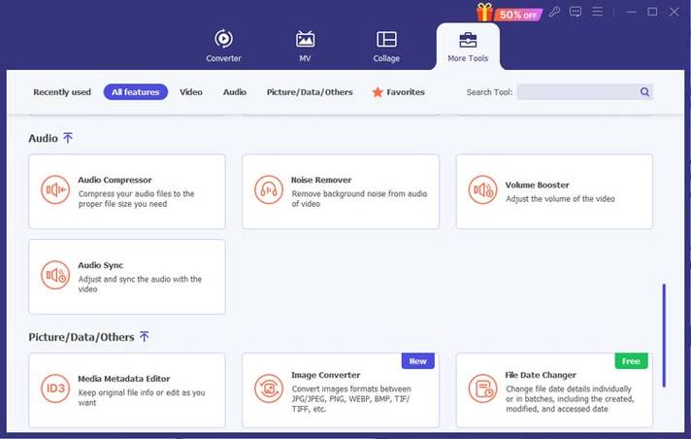Image resolution: width=691 pixels, height=439 pixels.
Task: Open the File Date Changer icon
Action: coord(482,388)
